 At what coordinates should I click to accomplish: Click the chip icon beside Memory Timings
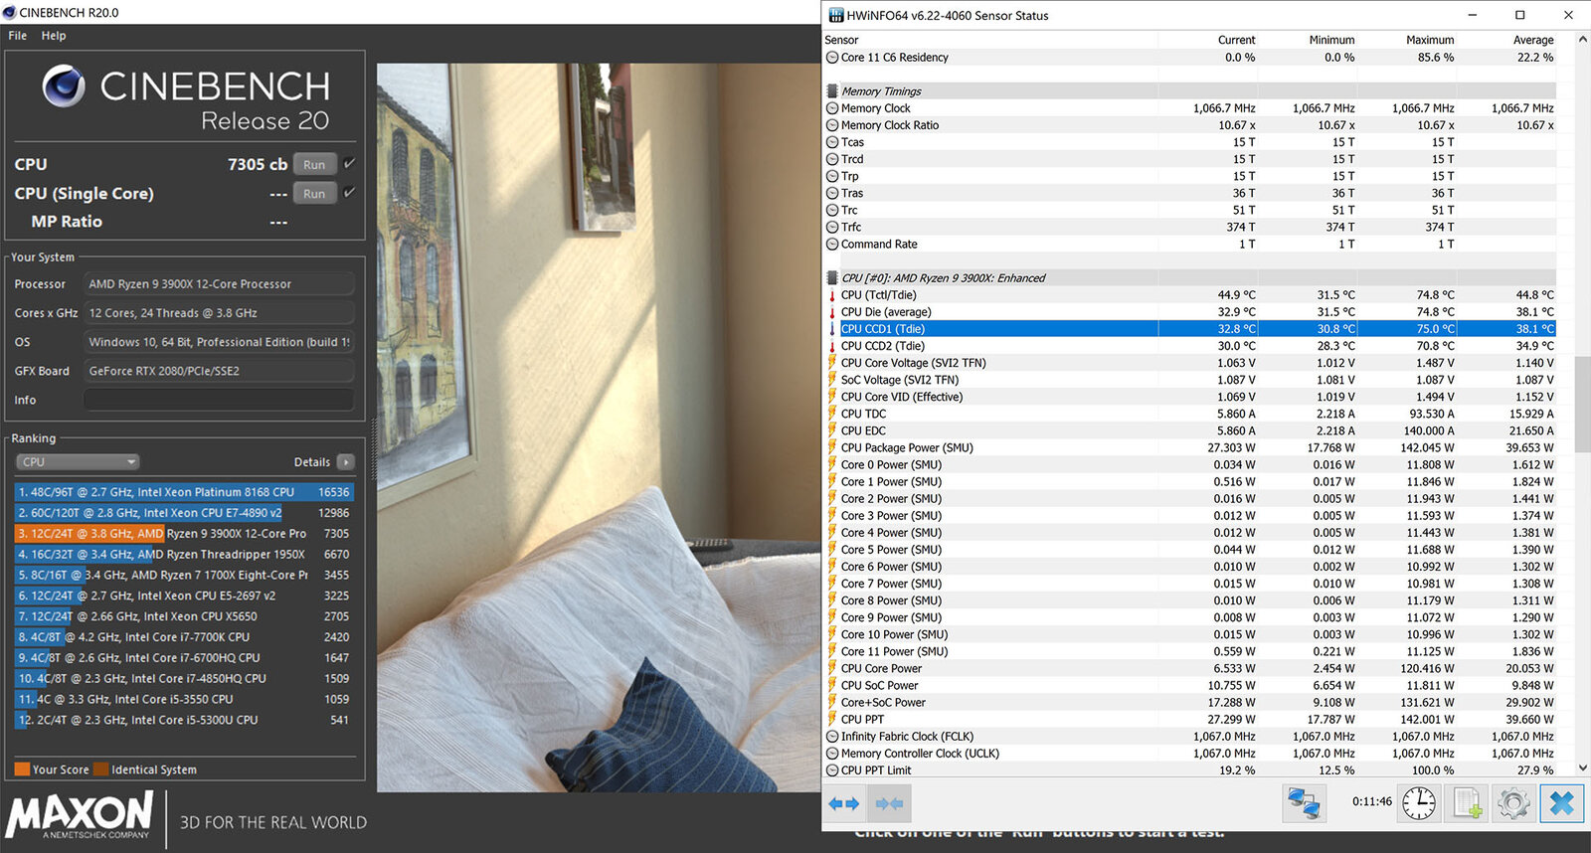832,91
